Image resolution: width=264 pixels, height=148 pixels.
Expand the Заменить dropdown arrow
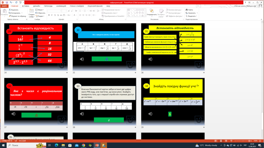(x=197, y=13)
